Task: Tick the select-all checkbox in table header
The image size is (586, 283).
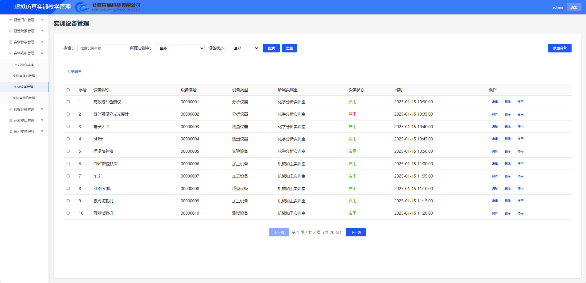Action: point(68,90)
